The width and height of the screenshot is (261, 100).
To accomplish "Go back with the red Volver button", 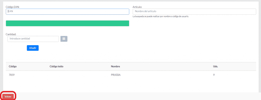I will 8,97.
